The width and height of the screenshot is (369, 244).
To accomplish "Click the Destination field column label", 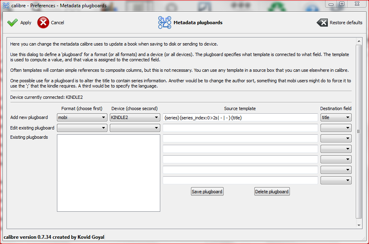I will (335, 108).
